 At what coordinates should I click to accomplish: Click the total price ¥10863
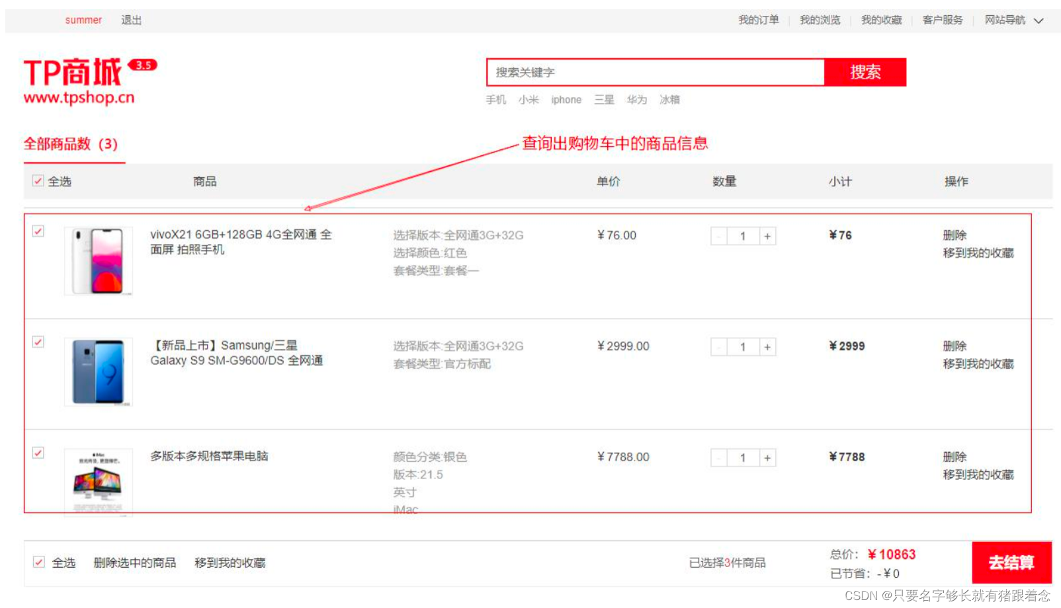click(x=892, y=554)
